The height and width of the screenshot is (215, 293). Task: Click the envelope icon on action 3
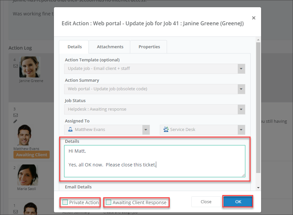(x=16, y=115)
